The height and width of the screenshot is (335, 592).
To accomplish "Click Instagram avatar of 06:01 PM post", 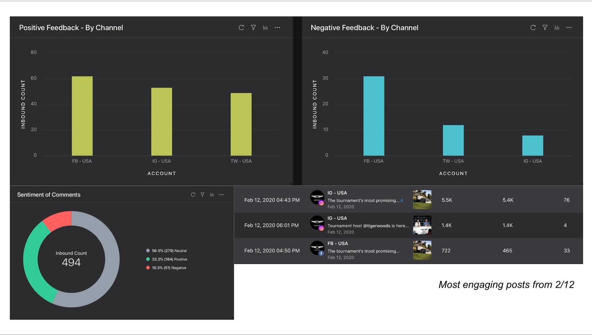I will (317, 223).
